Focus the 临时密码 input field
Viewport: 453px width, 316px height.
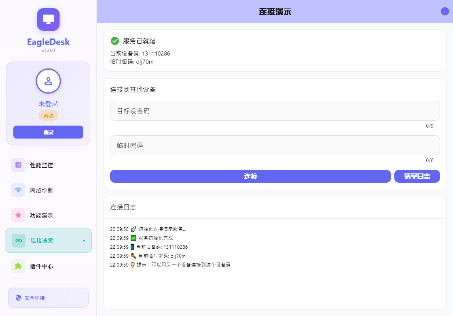click(x=275, y=145)
